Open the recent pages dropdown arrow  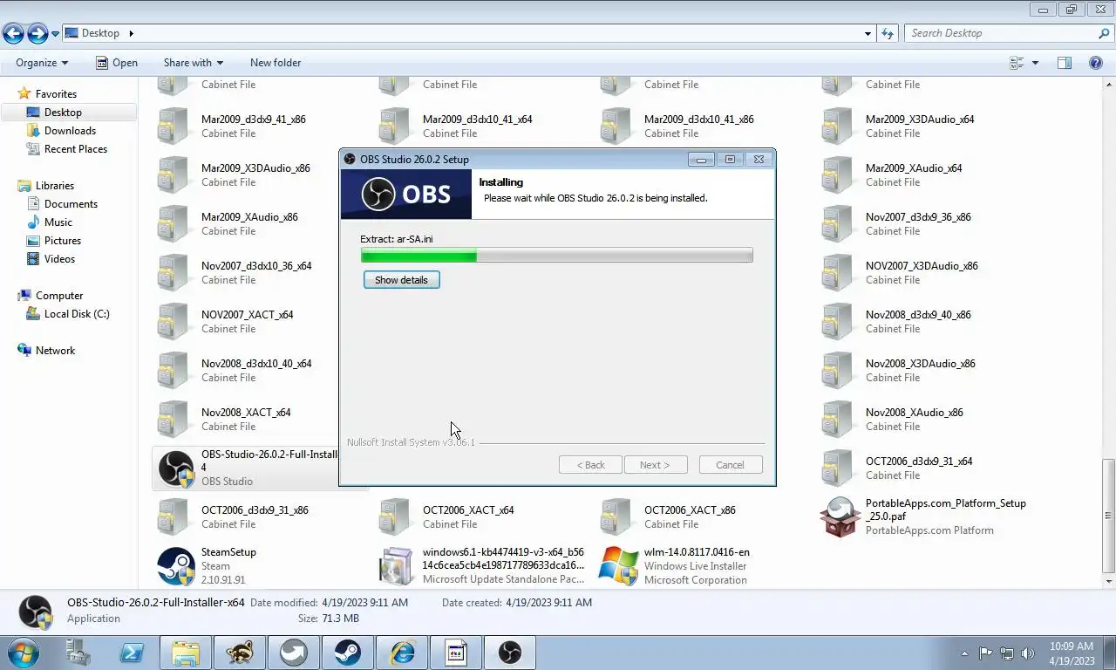tap(55, 34)
